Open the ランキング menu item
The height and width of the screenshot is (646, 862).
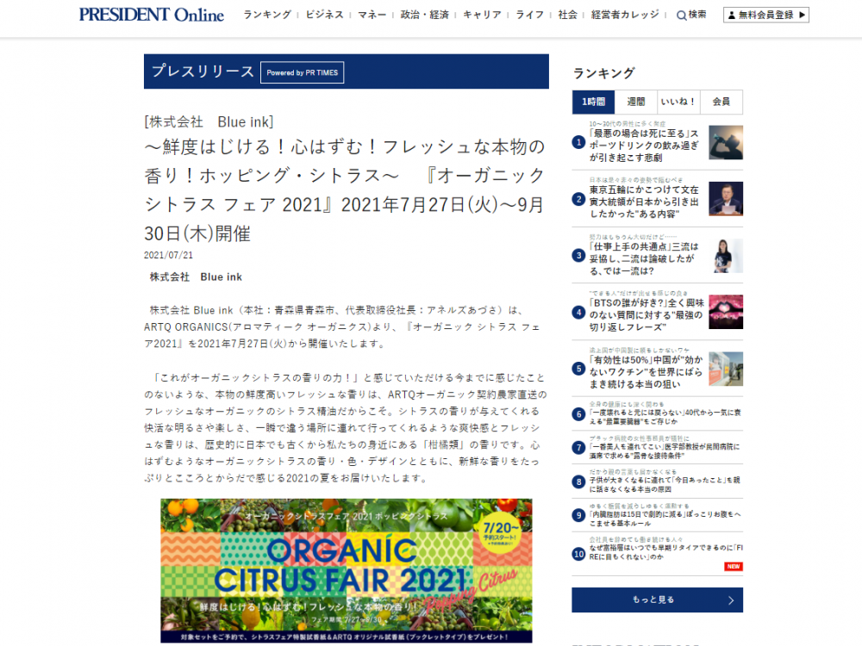pos(267,15)
